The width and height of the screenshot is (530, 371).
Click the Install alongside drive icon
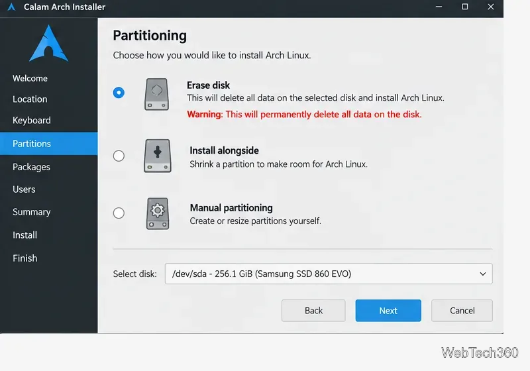[x=158, y=156]
